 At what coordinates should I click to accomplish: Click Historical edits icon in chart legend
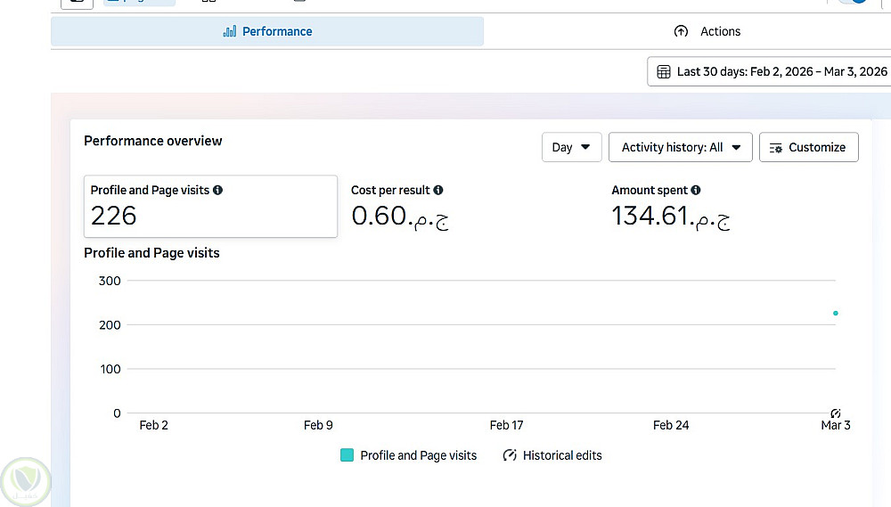pos(510,455)
